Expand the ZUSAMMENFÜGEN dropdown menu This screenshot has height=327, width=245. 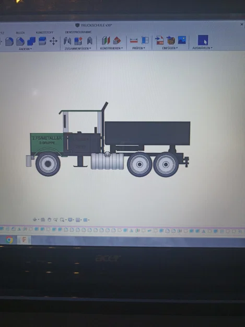pos(78,48)
